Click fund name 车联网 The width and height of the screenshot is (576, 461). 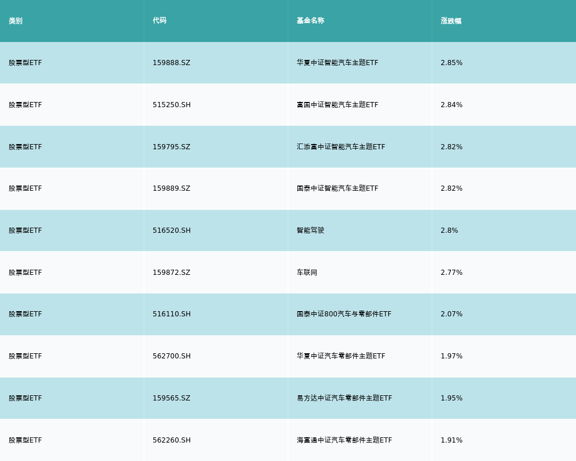[x=307, y=272]
